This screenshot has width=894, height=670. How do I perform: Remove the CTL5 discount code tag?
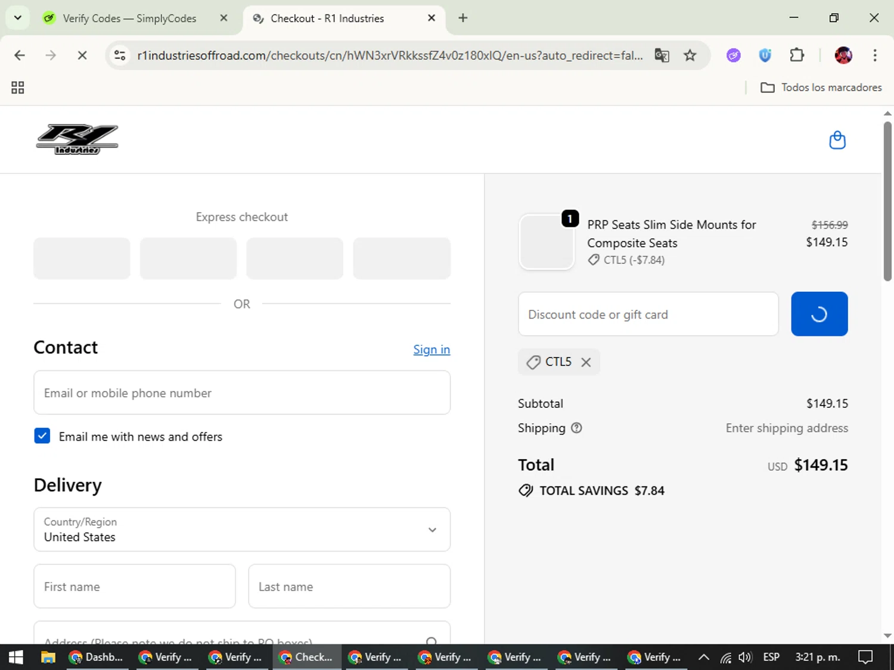click(x=586, y=362)
